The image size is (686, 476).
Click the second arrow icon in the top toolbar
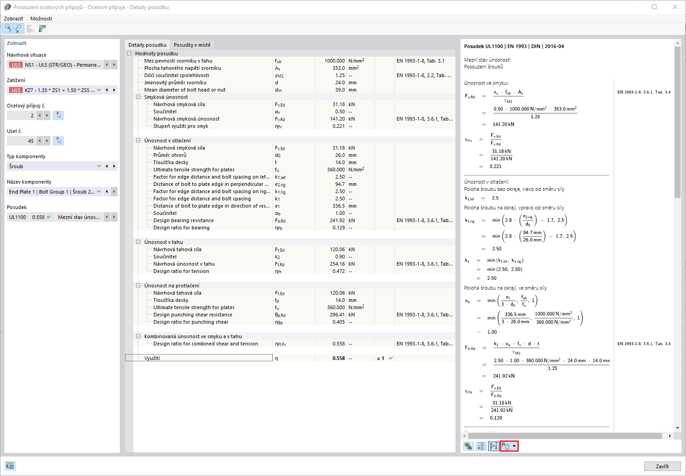(x=18, y=29)
